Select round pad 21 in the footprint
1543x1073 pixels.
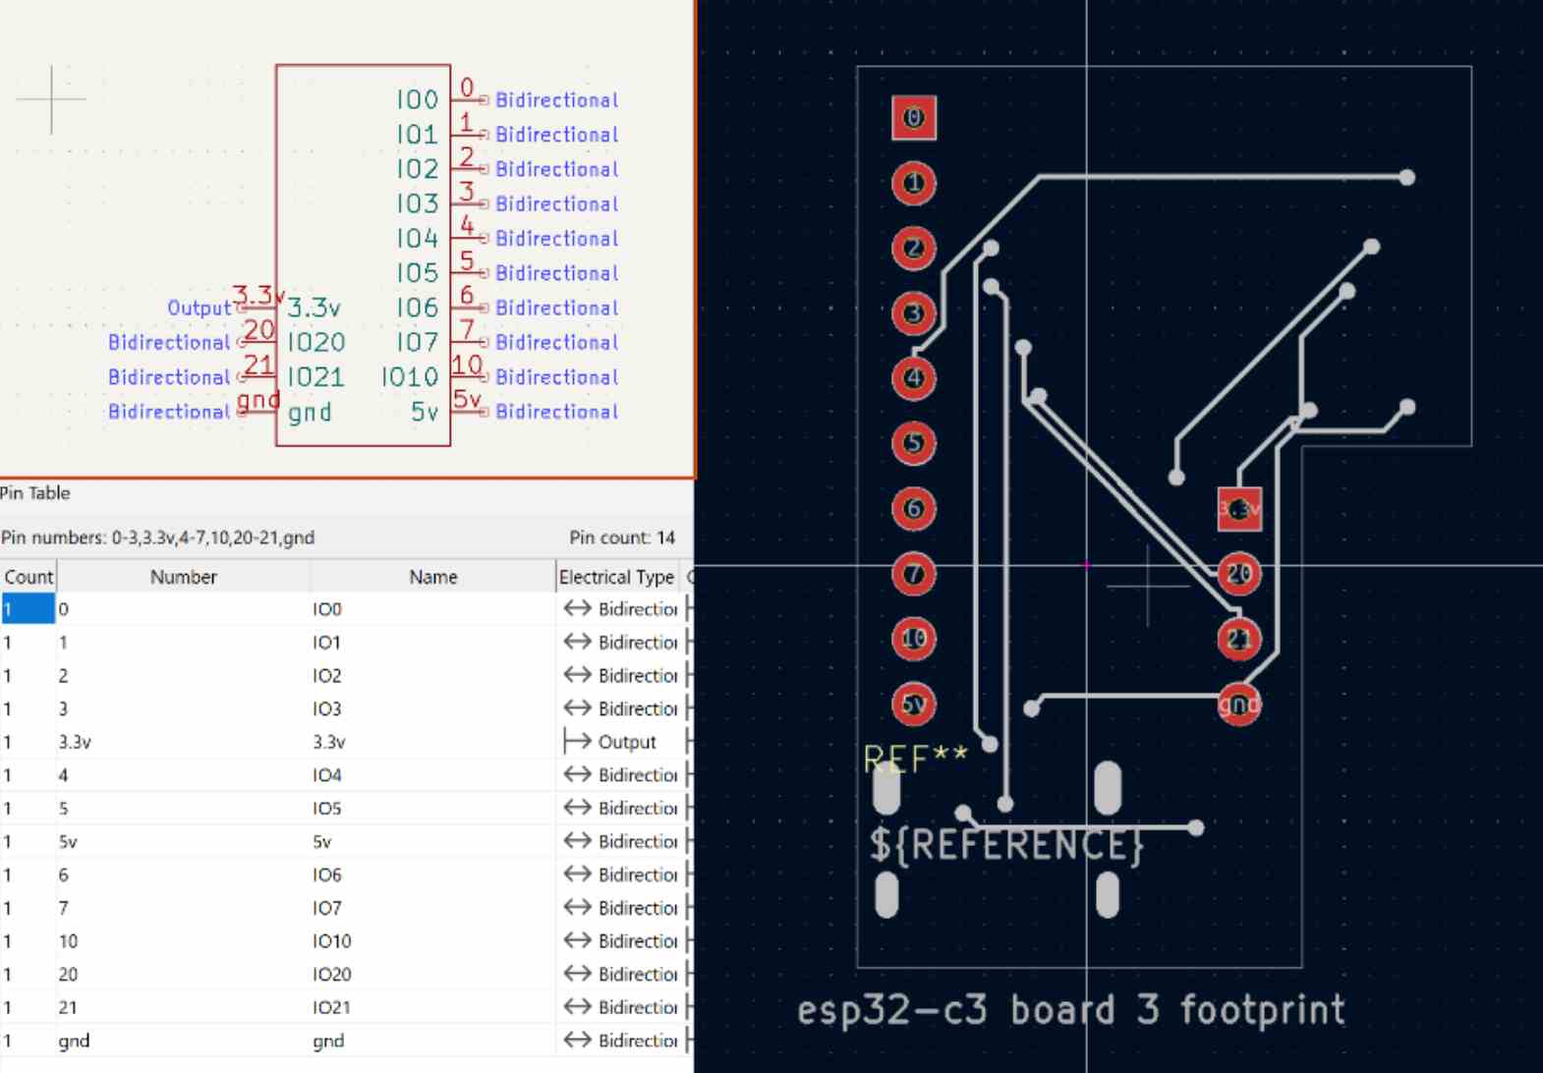coord(1239,640)
